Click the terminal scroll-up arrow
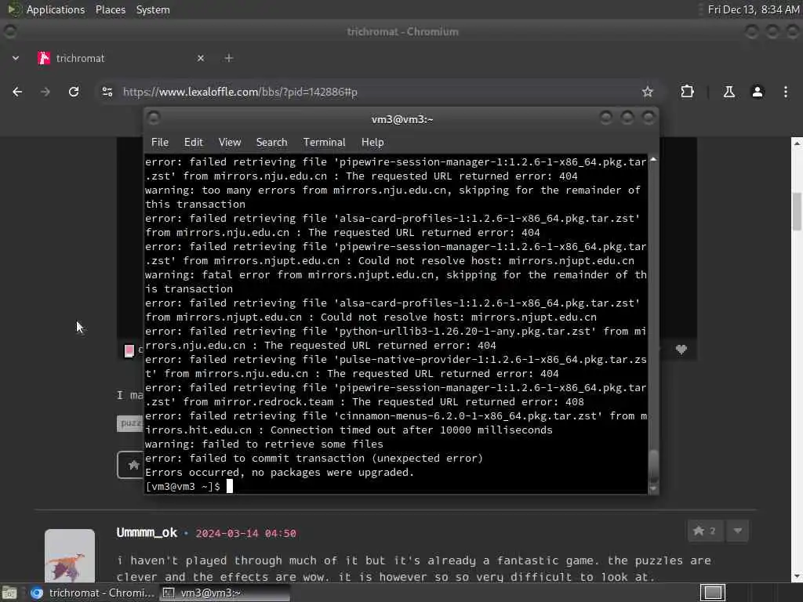Screen dimensions: 803x602 653,160
